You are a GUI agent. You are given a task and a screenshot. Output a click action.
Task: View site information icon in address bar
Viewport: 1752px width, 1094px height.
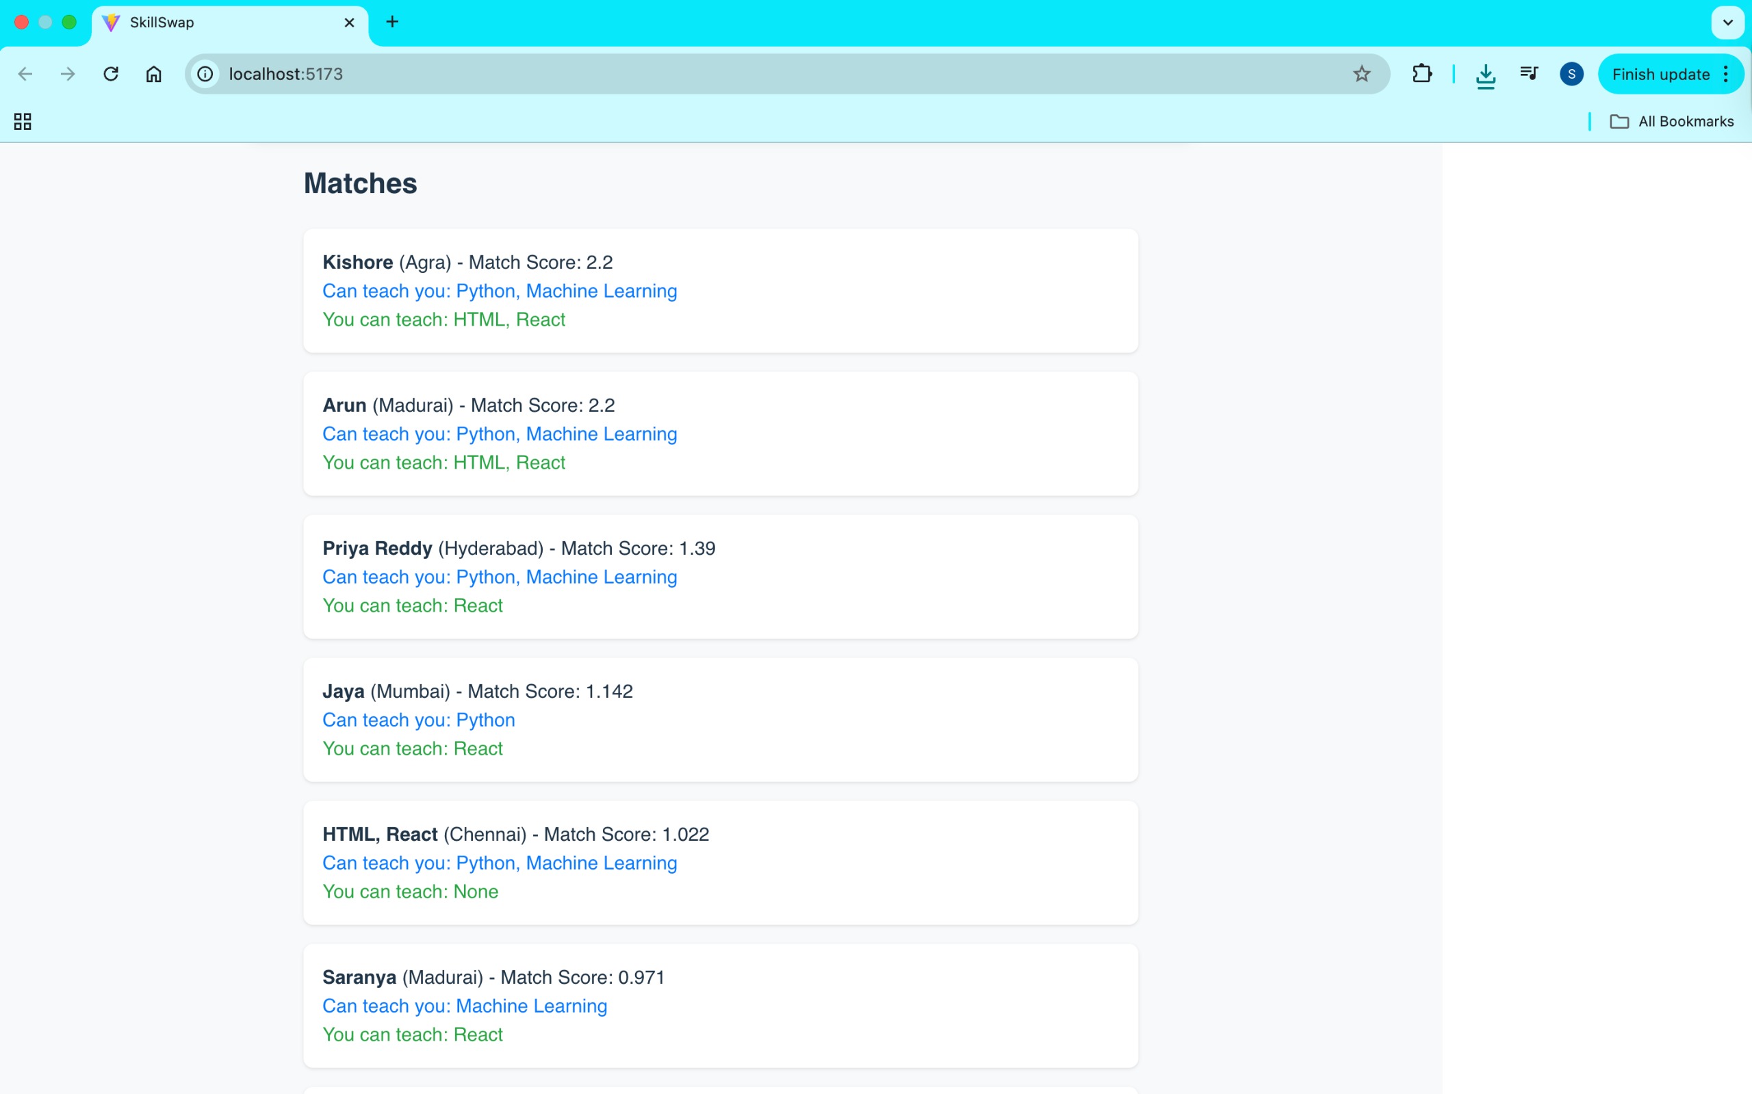205,74
